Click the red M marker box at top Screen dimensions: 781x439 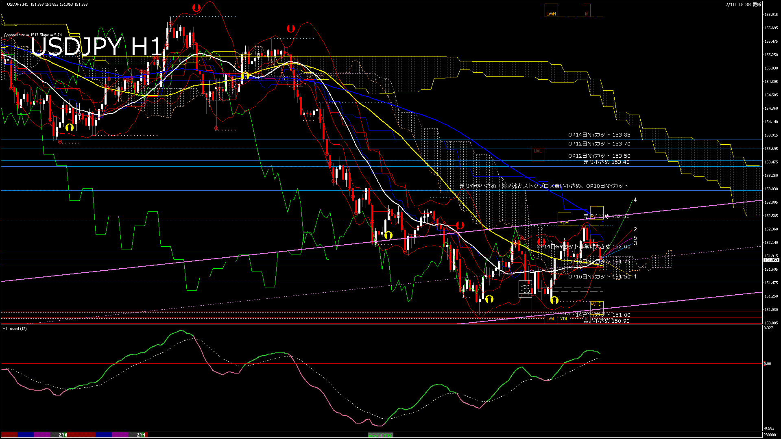(587, 11)
